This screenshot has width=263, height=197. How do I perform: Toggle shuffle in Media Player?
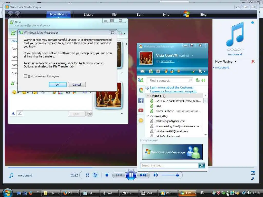tap(87, 175)
